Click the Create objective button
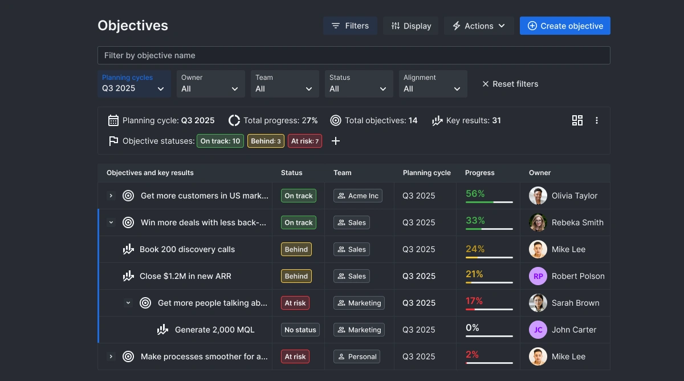 pyautogui.click(x=565, y=26)
